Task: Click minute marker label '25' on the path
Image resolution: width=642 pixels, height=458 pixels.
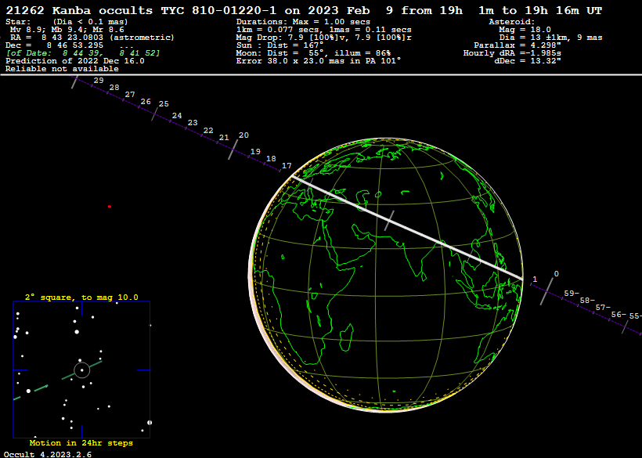Action: 164,104
